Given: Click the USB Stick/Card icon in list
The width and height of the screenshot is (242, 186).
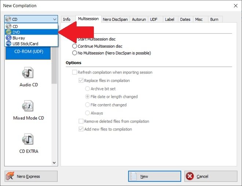Looking at the screenshot, I should [x=9, y=44].
